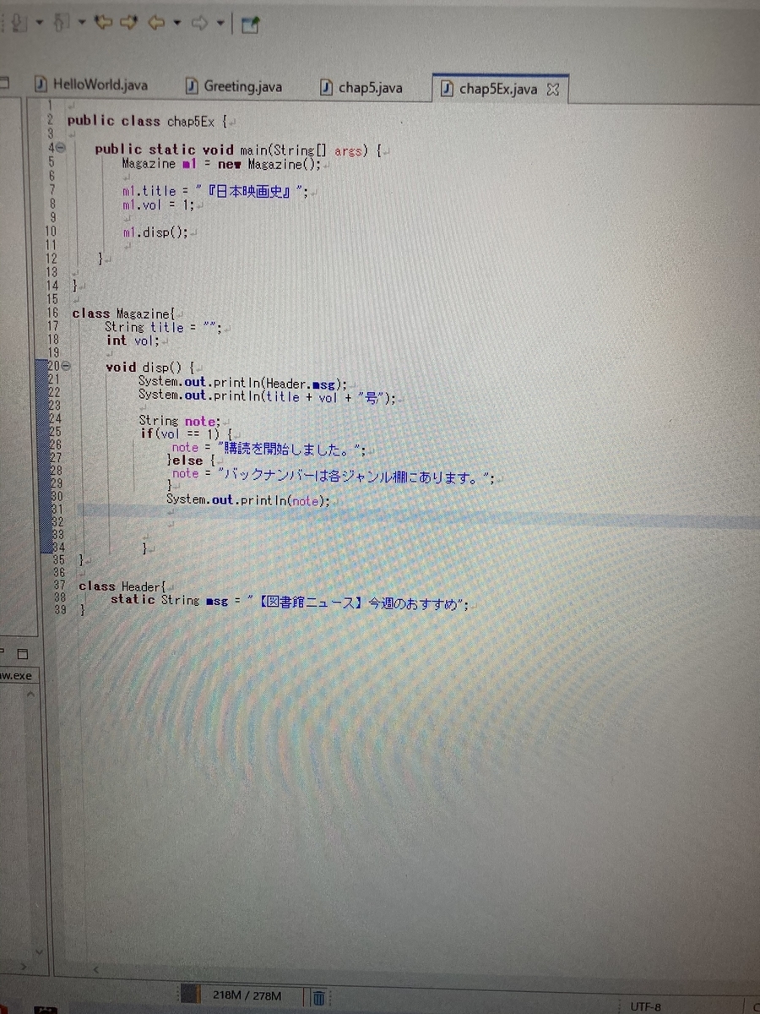Click the left panel scrollbar right arrow
Screen dimensions: 760x1014
tap(23, 965)
